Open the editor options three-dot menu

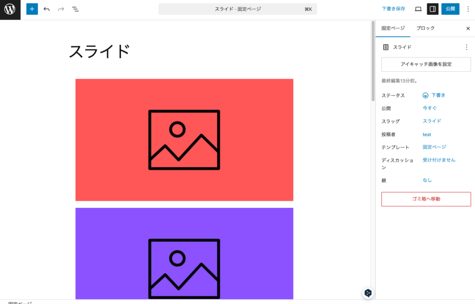468,9
